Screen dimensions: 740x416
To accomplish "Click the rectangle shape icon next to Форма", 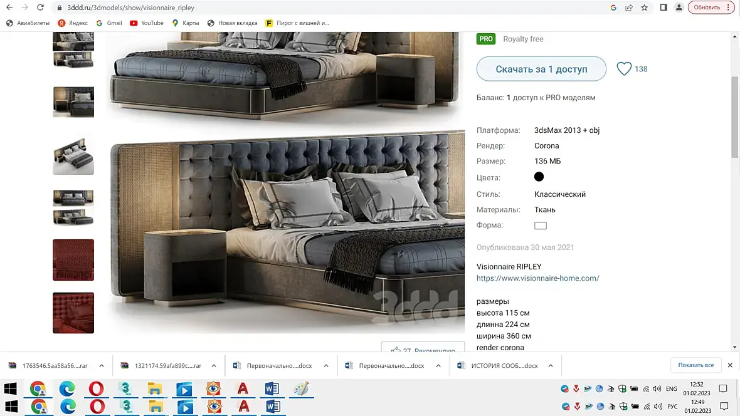I will click(541, 226).
